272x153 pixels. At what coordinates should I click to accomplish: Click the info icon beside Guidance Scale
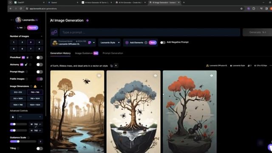pos(28,138)
